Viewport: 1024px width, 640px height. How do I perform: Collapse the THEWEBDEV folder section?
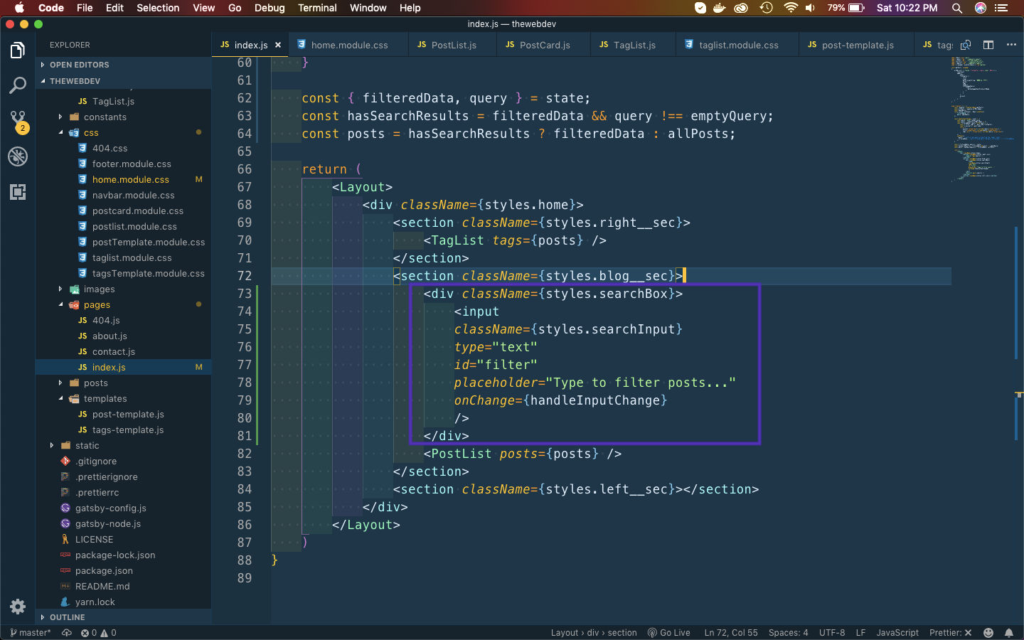click(123, 81)
